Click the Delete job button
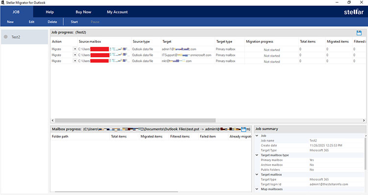368x195 pixels. point(53,22)
